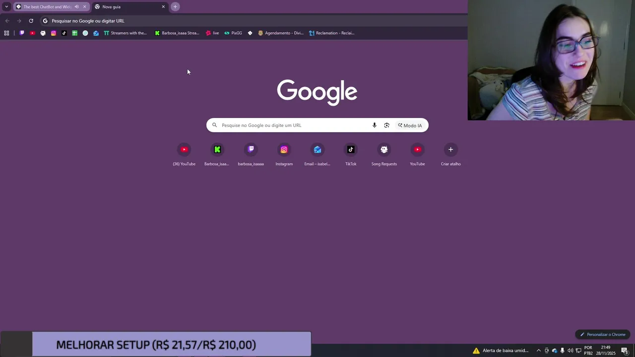This screenshot has height=357, width=635.
Task: Click the Google logo
Action: pos(317,92)
